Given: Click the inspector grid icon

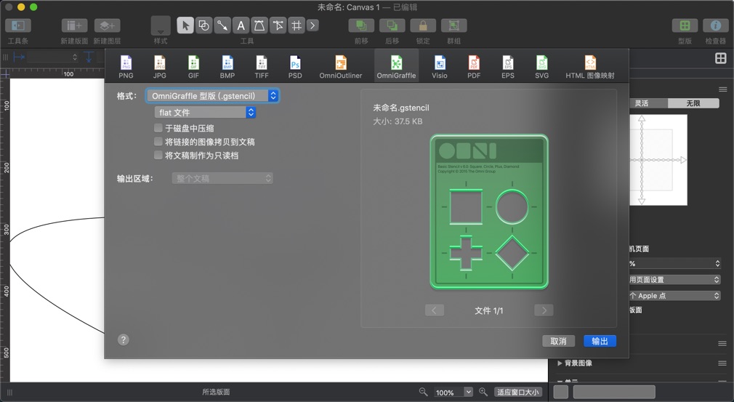Looking at the screenshot, I should (720, 58).
